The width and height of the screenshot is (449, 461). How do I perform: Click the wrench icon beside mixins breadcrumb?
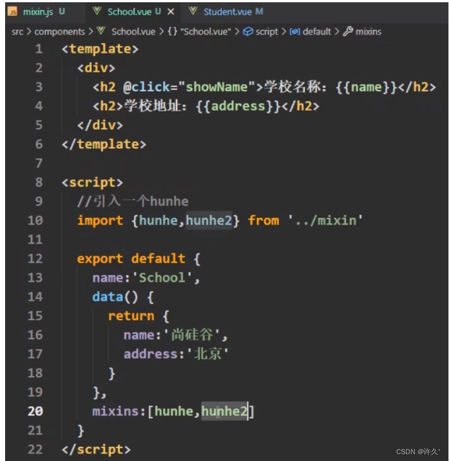tap(348, 31)
